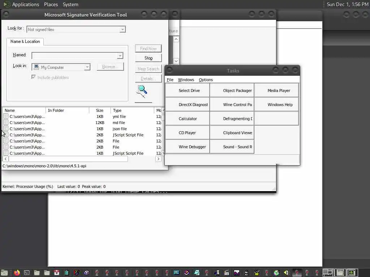370x277 pixels.
Task: Click file icon of the yml file row
Action: (x=6, y=116)
